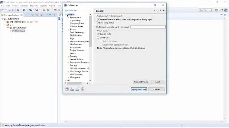Open the Source menu

(x=15, y=6)
